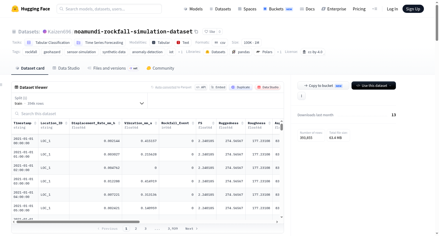
Task: Click the table horizontal scrollbar thumb
Action: pyautogui.click(x=78, y=222)
